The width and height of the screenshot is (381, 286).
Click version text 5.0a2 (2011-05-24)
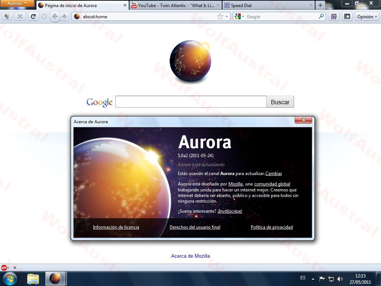pyautogui.click(x=196, y=156)
